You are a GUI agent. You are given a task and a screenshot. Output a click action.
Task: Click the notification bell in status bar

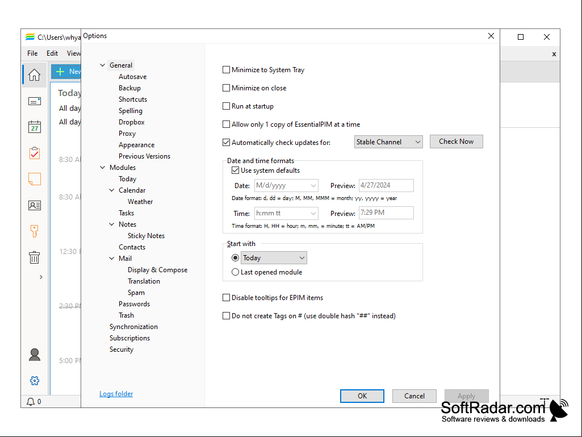31,401
